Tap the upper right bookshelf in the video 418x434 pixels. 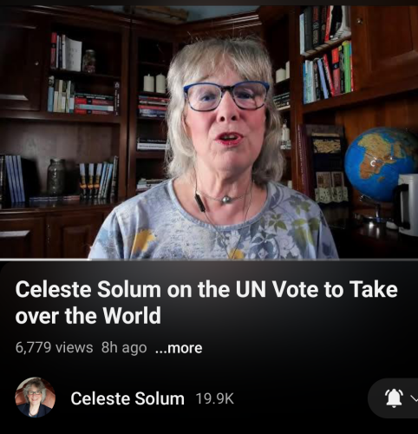click(326, 55)
